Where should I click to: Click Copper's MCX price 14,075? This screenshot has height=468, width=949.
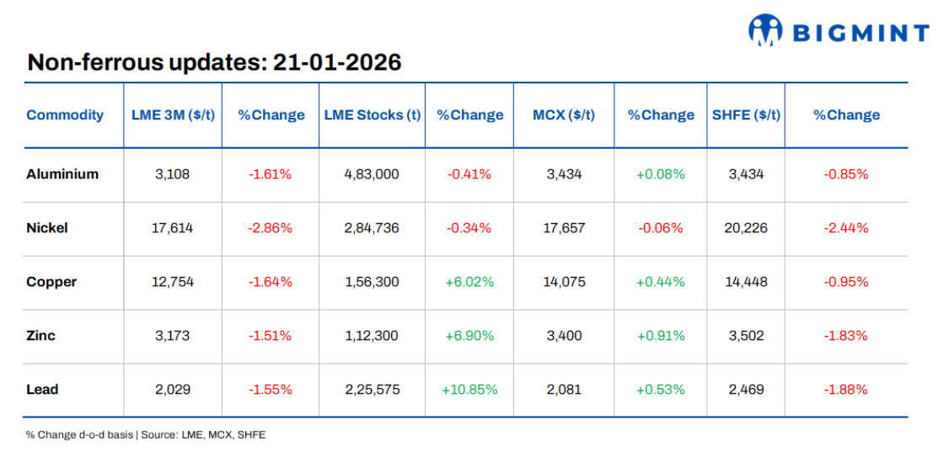pos(564,282)
